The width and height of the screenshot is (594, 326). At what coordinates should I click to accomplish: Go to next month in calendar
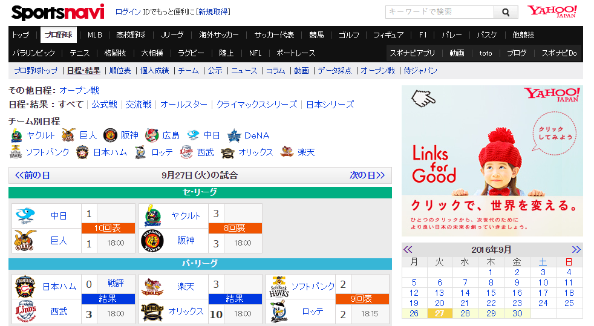pos(576,250)
